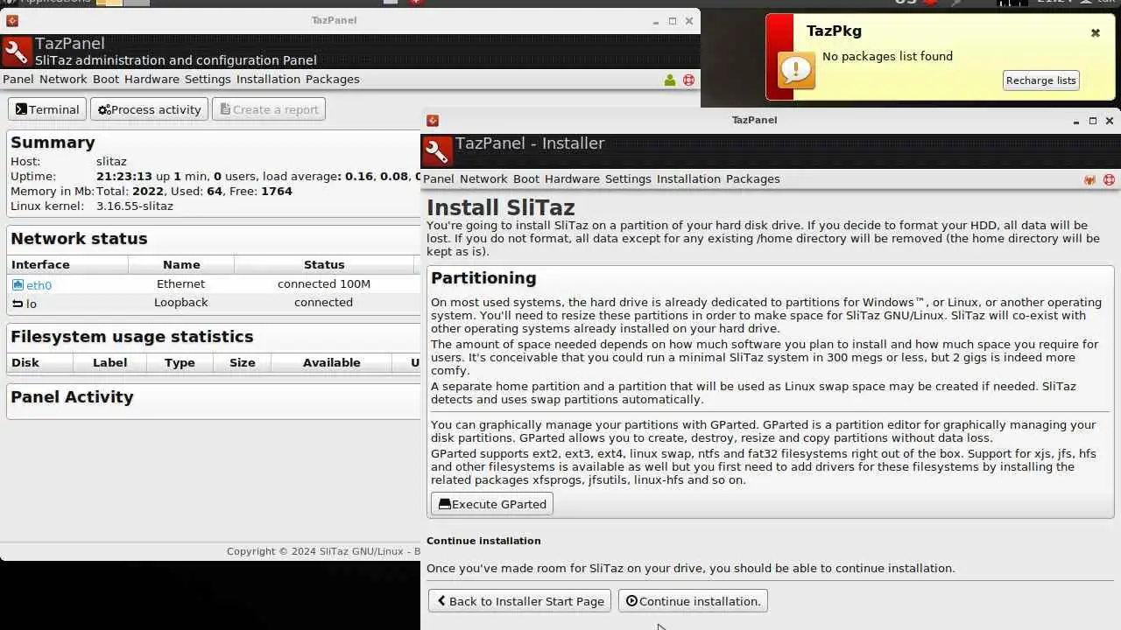Click the Partitioning section heading
The height and width of the screenshot is (630, 1121).
[x=483, y=277]
